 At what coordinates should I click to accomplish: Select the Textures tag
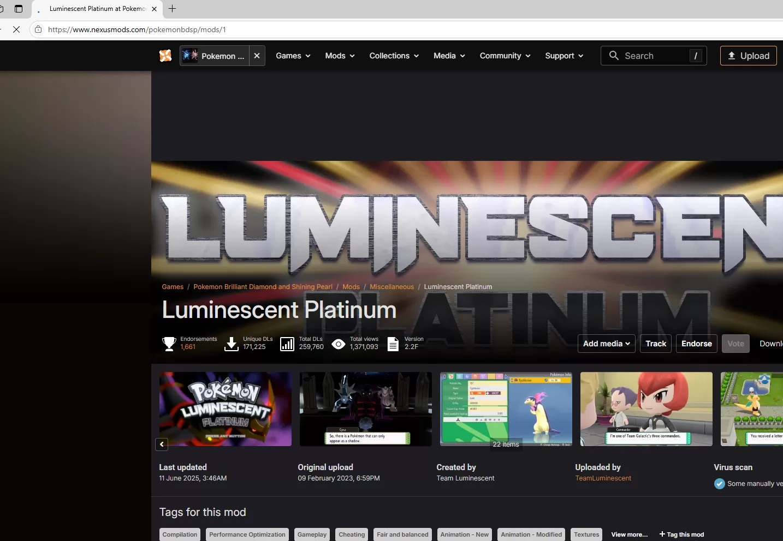(586, 534)
